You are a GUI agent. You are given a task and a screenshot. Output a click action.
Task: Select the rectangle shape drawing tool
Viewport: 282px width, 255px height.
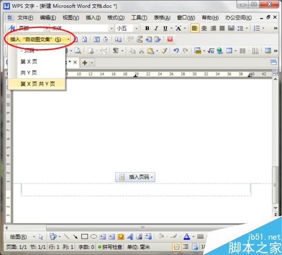(85, 236)
